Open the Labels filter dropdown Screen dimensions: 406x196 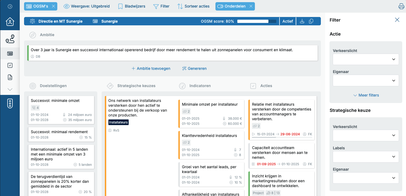point(366,157)
